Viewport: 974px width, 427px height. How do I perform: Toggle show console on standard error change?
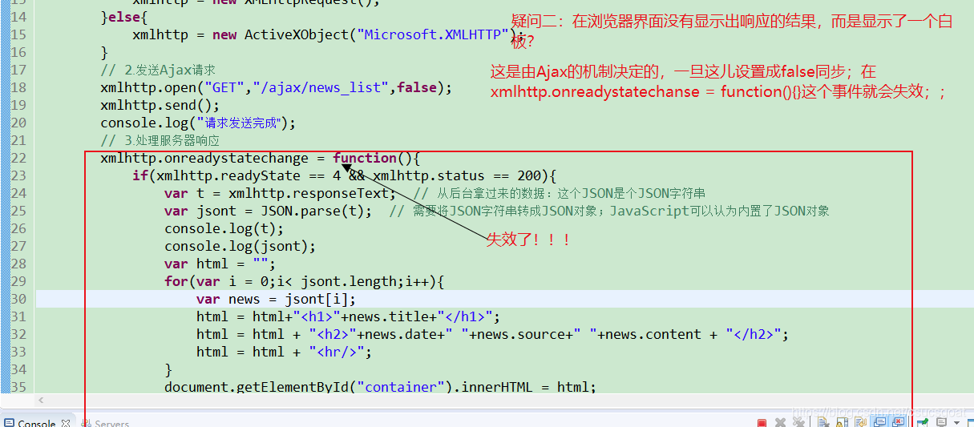pos(899,423)
